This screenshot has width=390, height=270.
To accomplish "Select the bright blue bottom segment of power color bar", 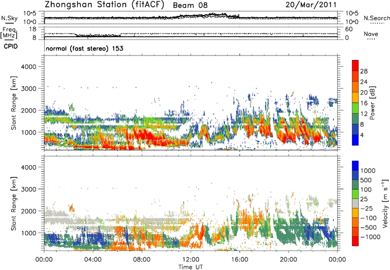I will tap(355, 140).
